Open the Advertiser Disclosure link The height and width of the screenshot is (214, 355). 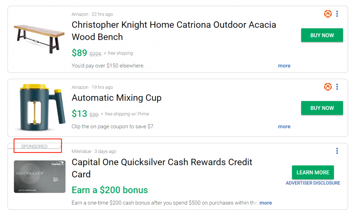pyautogui.click(x=313, y=183)
